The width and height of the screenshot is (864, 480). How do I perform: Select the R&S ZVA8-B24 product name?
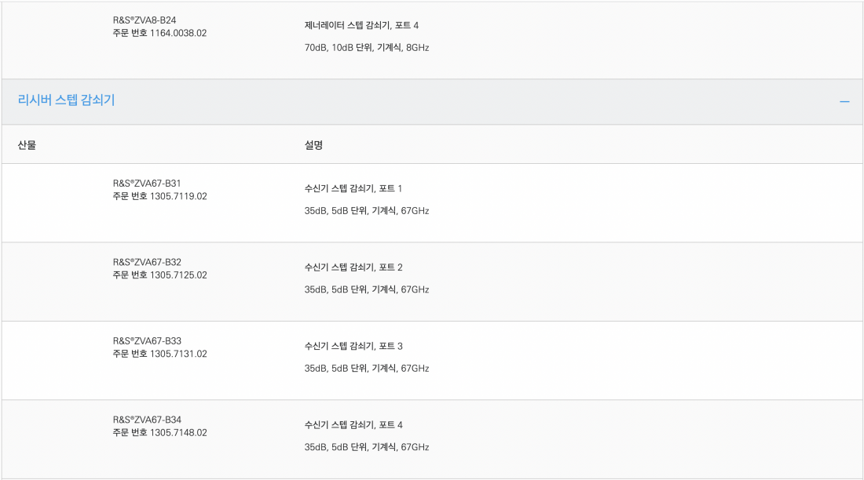pos(145,20)
